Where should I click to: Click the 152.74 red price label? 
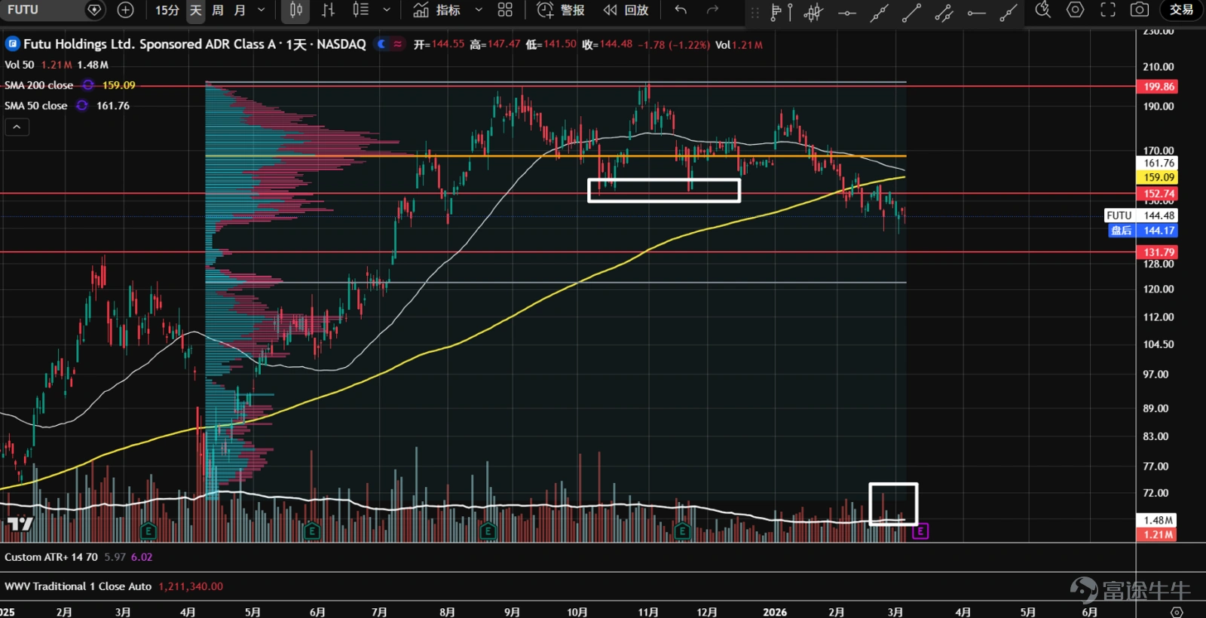click(x=1157, y=194)
